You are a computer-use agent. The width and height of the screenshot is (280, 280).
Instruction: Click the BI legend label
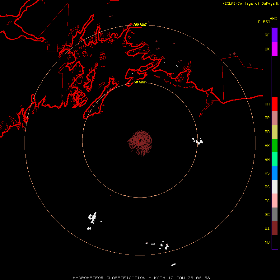[267, 228]
